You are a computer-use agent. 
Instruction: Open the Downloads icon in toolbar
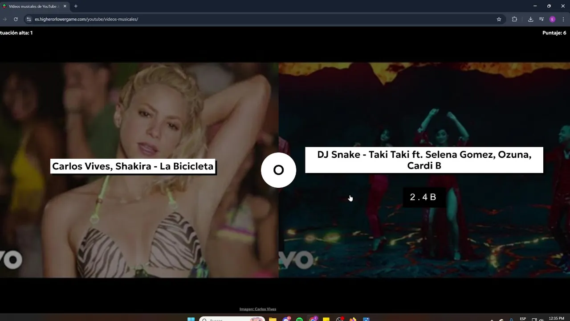pos(530,19)
